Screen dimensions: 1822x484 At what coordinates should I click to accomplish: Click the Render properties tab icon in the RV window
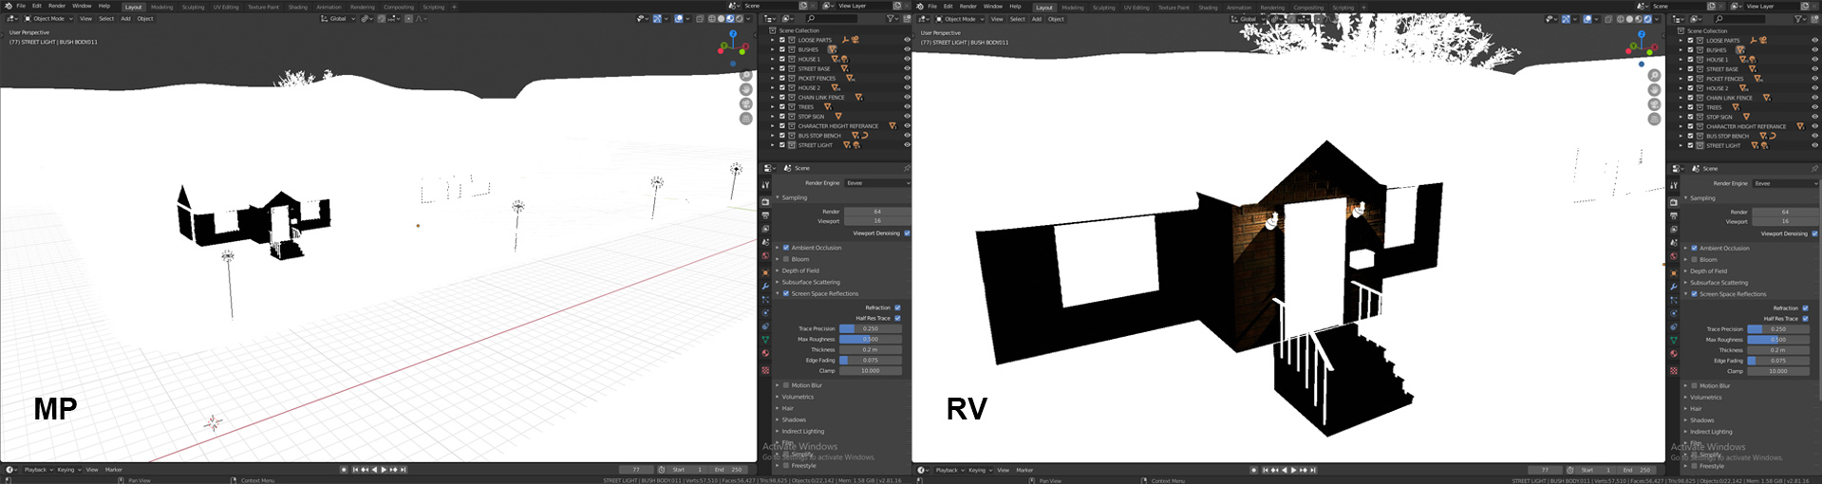click(x=1673, y=203)
